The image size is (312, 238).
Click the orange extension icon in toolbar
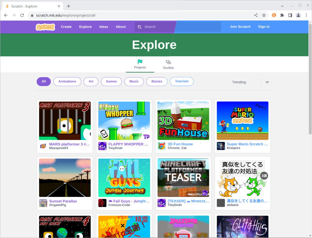click(274, 15)
